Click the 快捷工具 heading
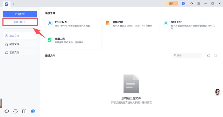 (50, 13)
